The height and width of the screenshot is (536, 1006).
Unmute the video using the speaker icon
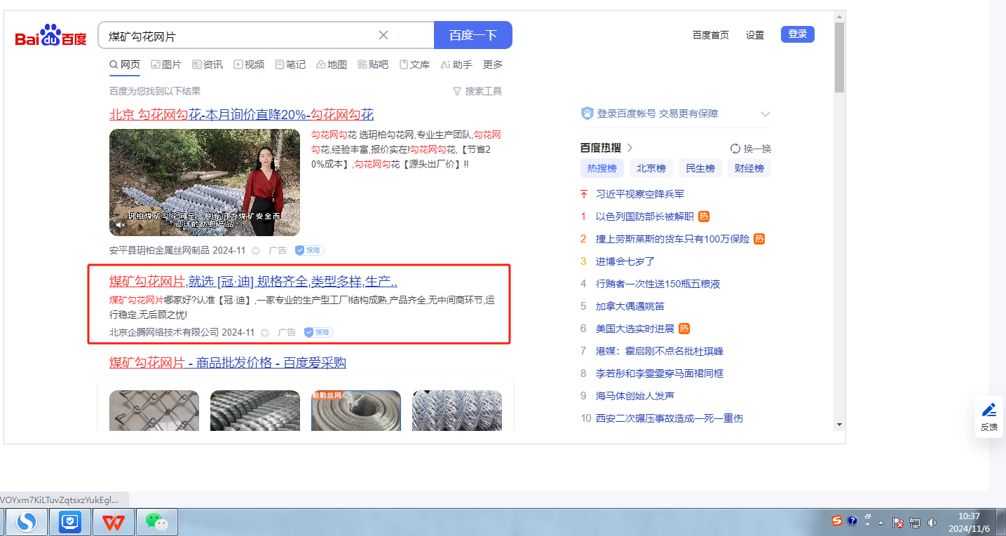point(121,225)
